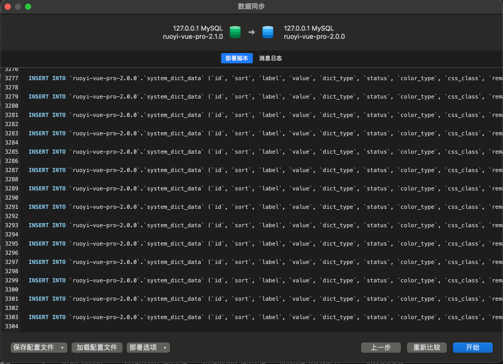Click the 加载配置文件 button
The height and width of the screenshot is (364, 503).
click(97, 348)
